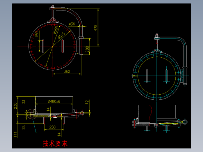Click the red 技术要求 heading text

pyautogui.click(x=55, y=143)
